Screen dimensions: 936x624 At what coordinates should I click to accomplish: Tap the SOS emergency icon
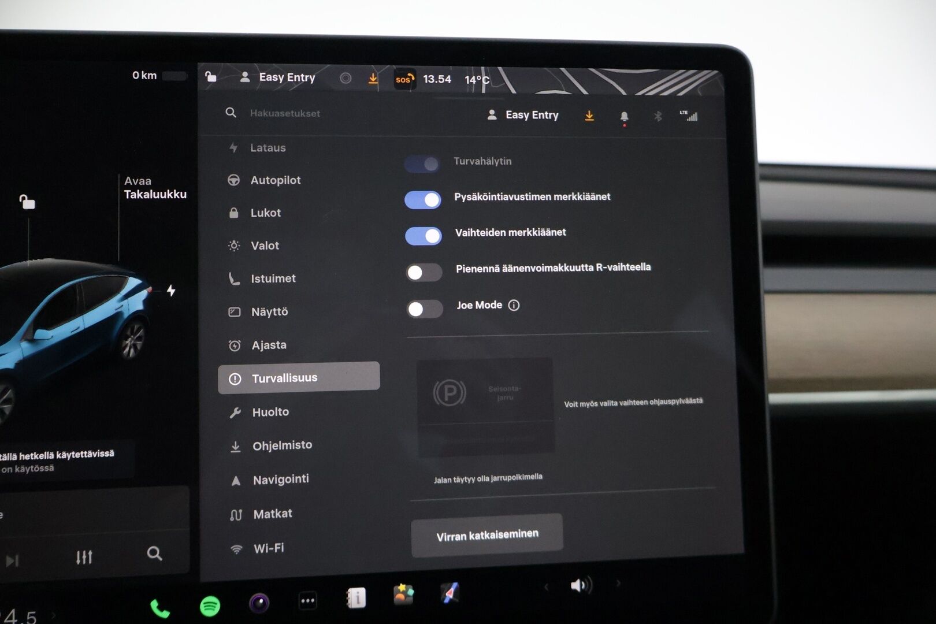tap(404, 79)
